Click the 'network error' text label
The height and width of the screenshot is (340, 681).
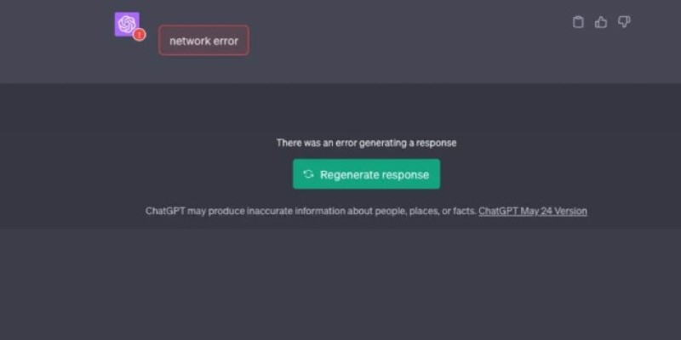click(203, 41)
